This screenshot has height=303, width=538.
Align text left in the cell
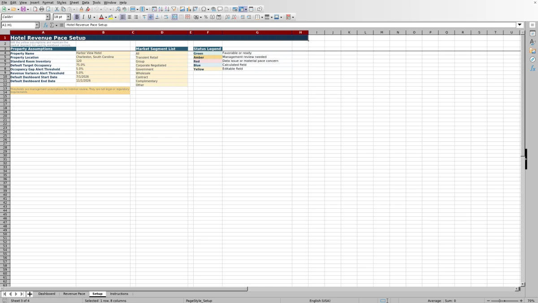pyautogui.click(x=123, y=17)
